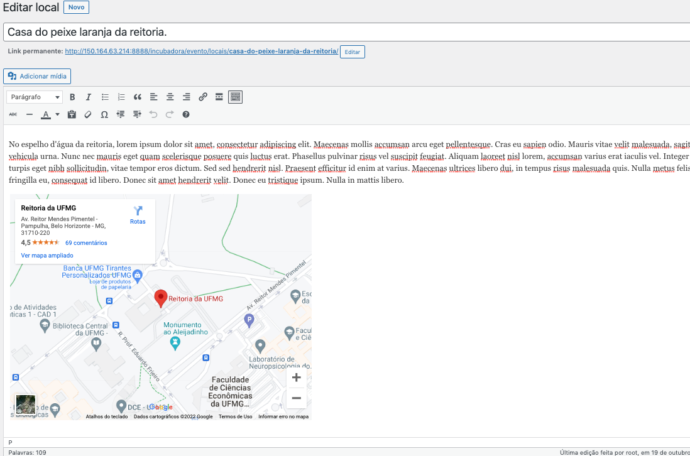The image size is (690, 456).
Task: Insert a numbered list
Action: click(121, 97)
